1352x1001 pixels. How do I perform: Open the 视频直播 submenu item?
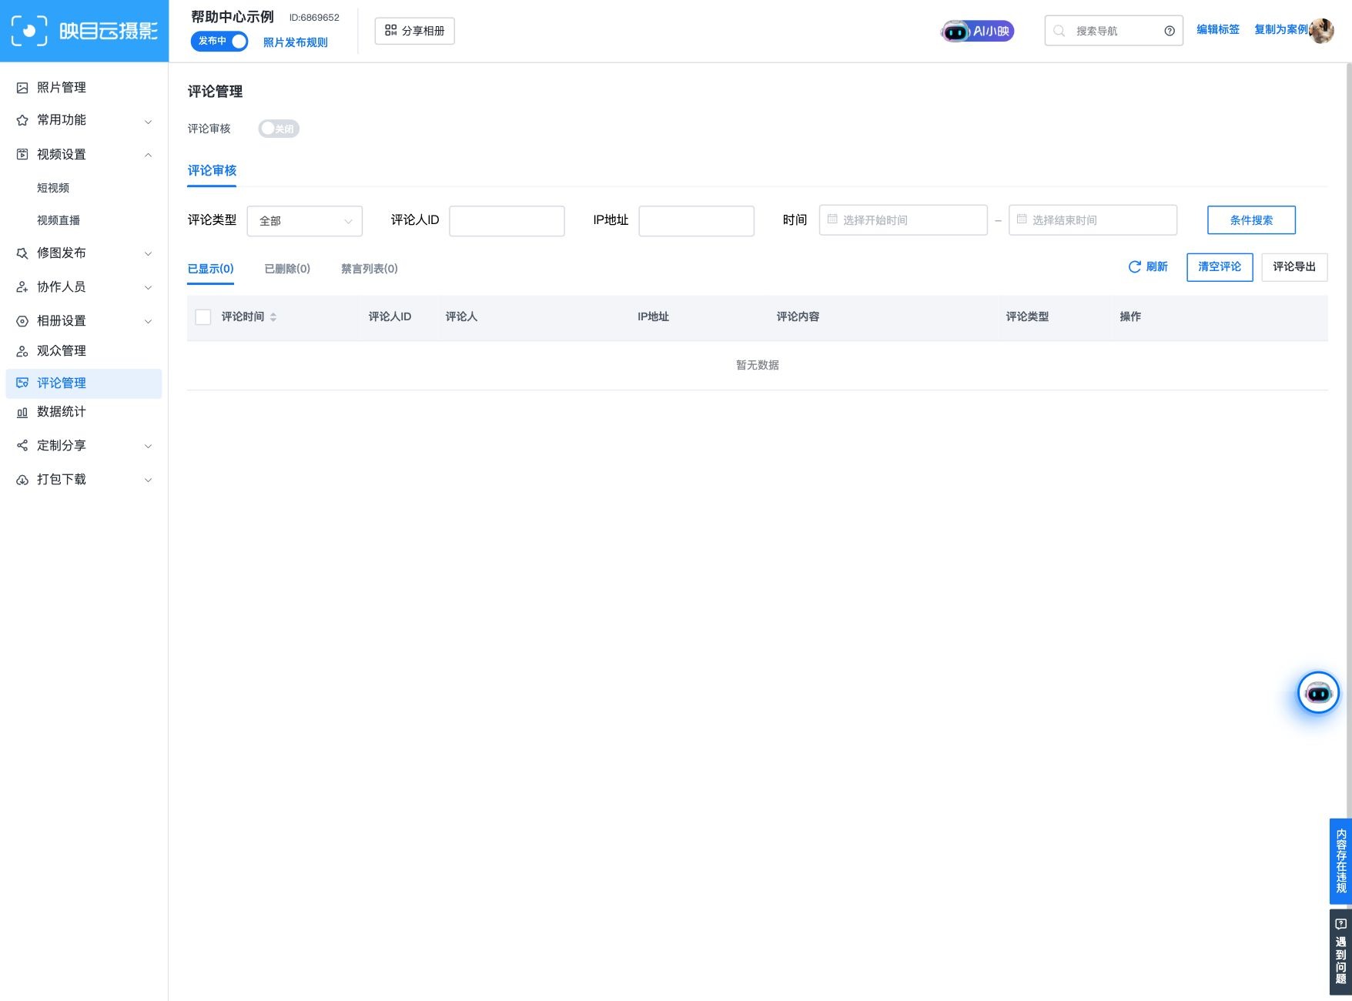[x=59, y=220]
